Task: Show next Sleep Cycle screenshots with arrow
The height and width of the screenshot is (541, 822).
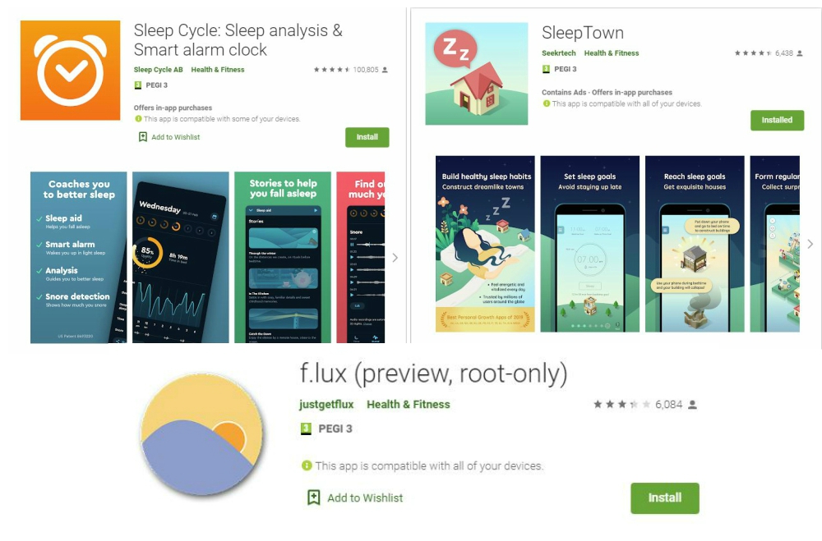Action: (x=395, y=258)
